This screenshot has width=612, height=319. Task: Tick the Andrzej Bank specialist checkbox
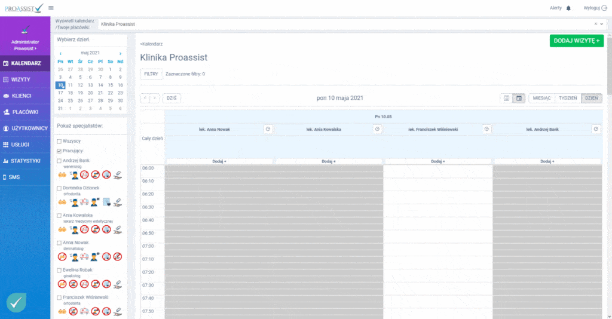click(59, 161)
